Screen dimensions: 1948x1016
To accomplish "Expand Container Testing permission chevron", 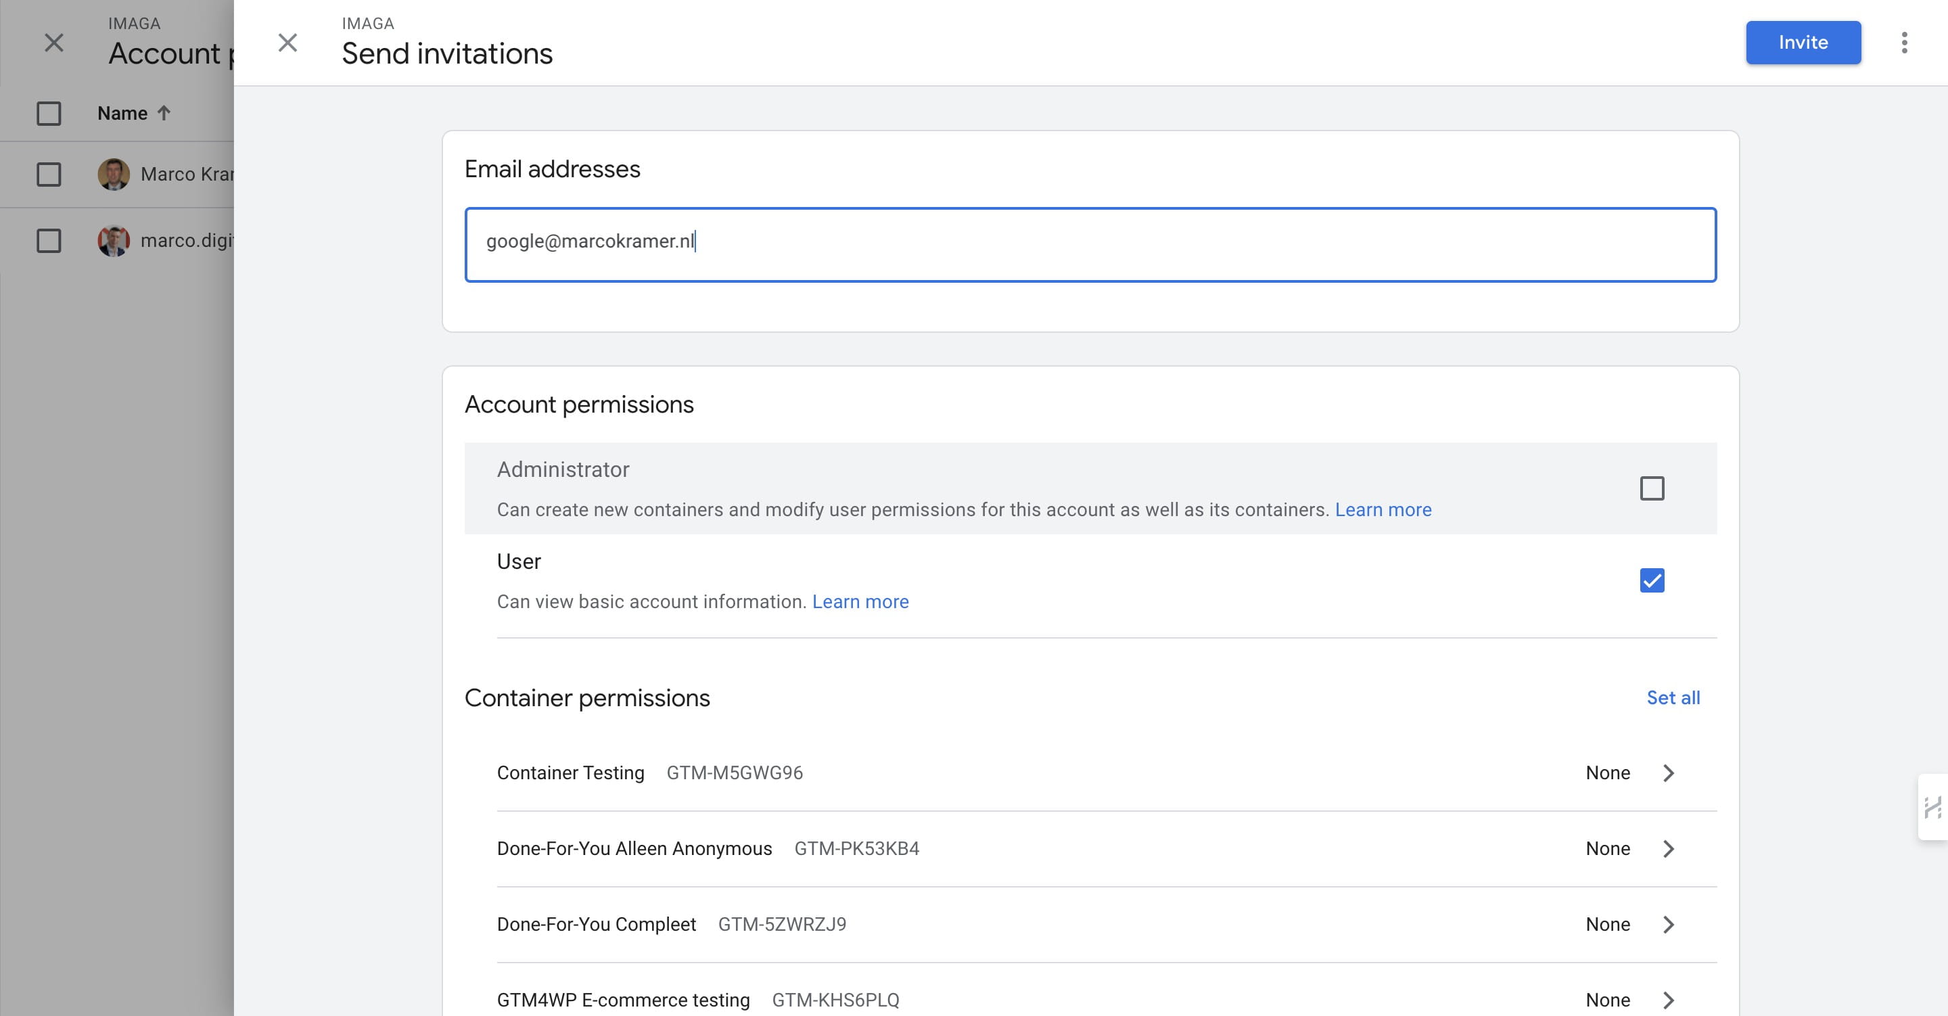I will (1668, 772).
